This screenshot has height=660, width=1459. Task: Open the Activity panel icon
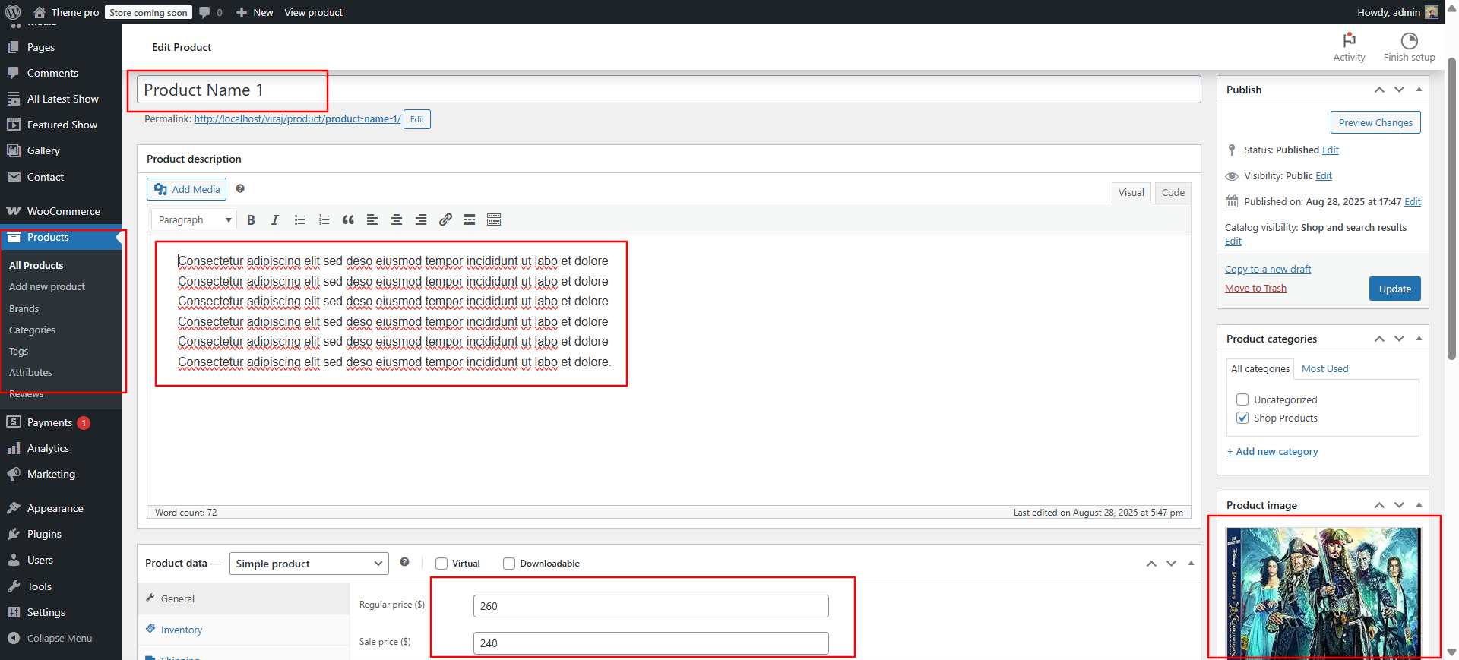click(1349, 47)
